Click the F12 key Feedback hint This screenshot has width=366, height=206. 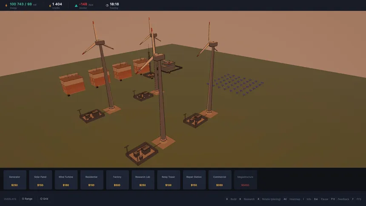340,199
